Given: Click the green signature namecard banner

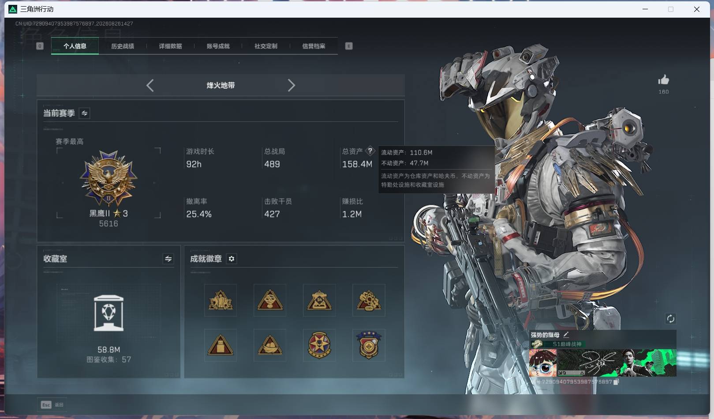Looking at the screenshot, I should (617, 363).
